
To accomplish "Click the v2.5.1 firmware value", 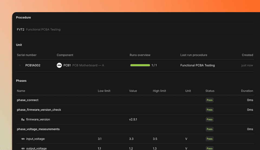I will click(x=133, y=119).
